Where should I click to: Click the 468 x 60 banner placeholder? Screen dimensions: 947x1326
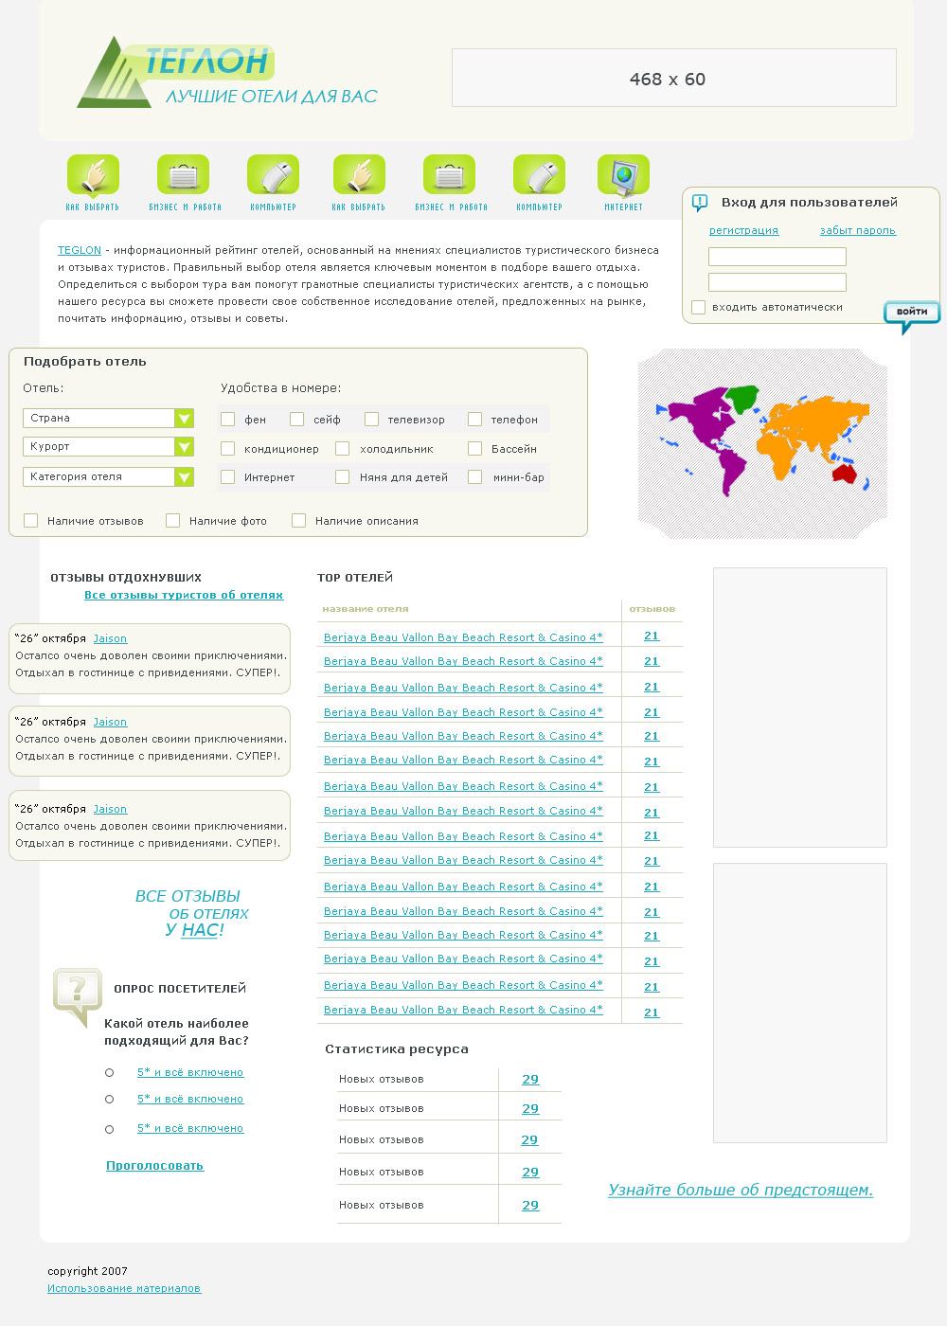[674, 78]
